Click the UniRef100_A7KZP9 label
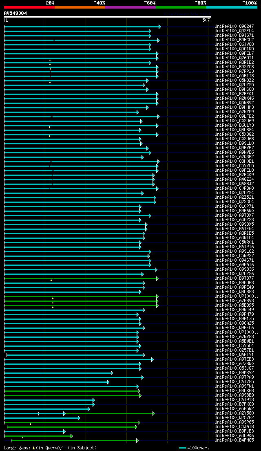 (234, 112)
